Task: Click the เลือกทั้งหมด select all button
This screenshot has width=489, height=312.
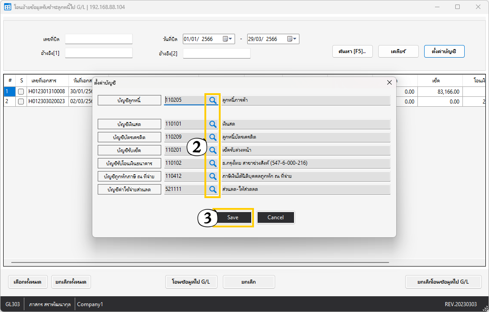Action: tap(27, 282)
